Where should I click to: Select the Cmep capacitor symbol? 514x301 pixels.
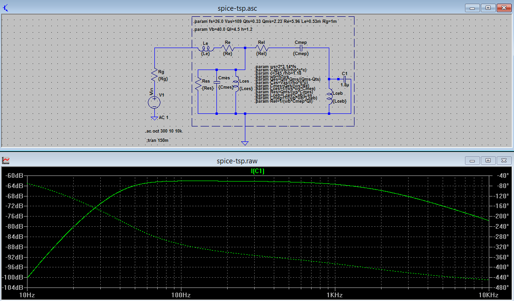[x=301, y=48]
